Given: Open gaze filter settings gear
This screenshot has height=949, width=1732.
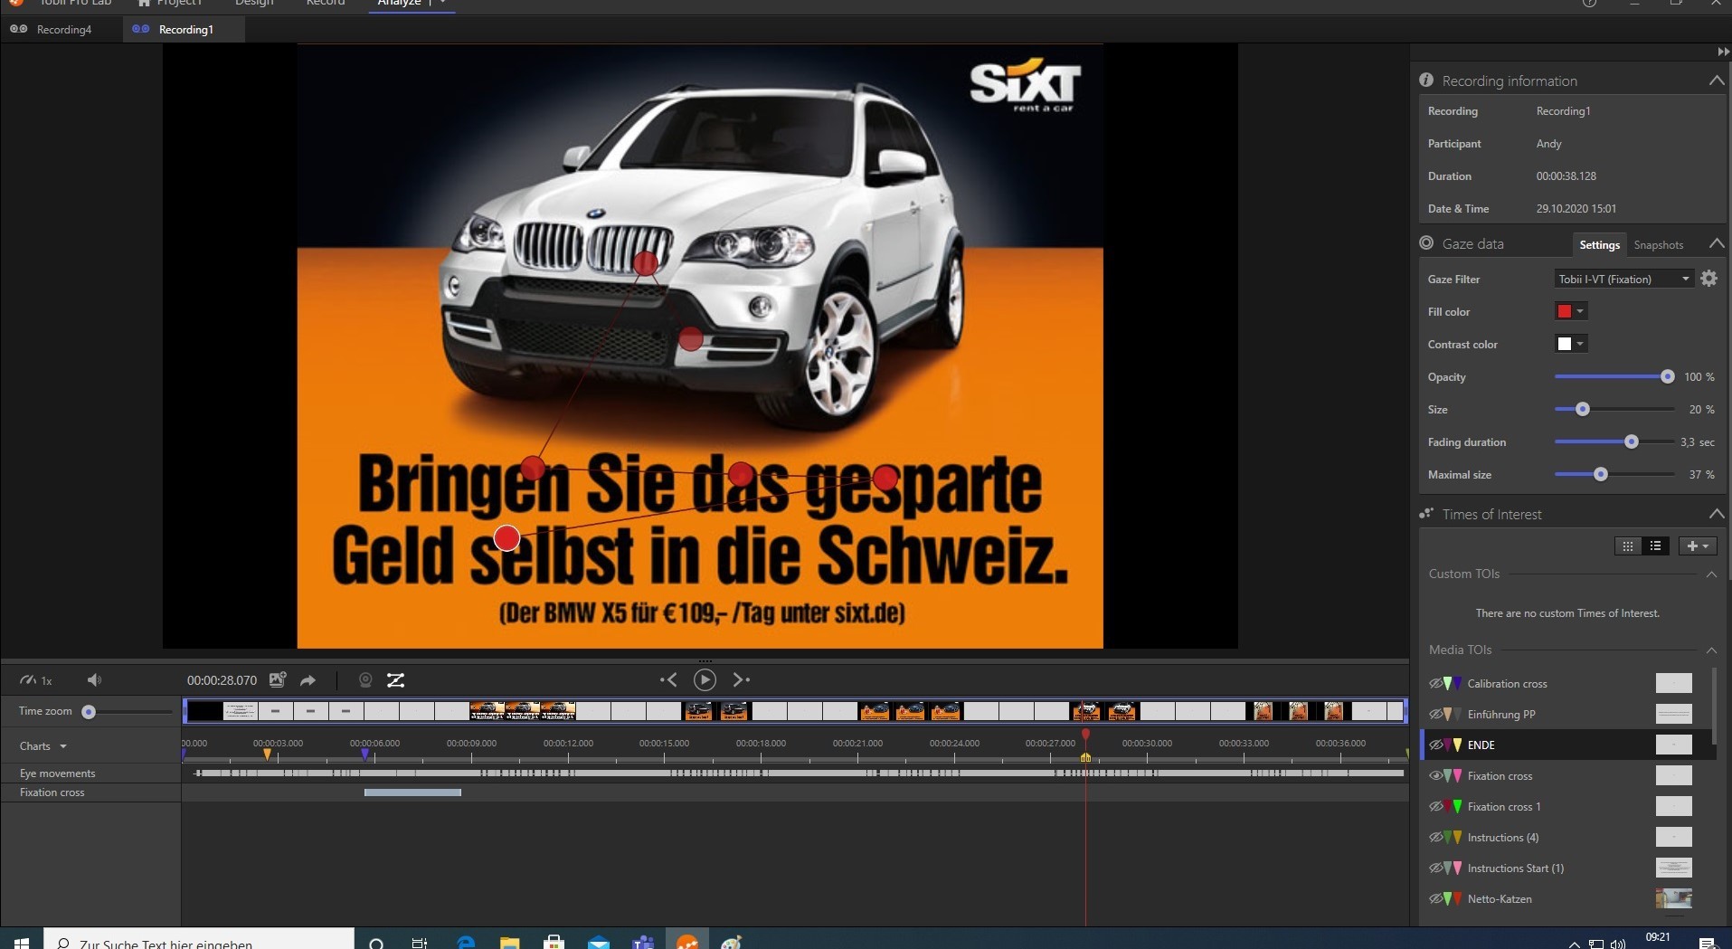Looking at the screenshot, I should pyautogui.click(x=1708, y=279).
